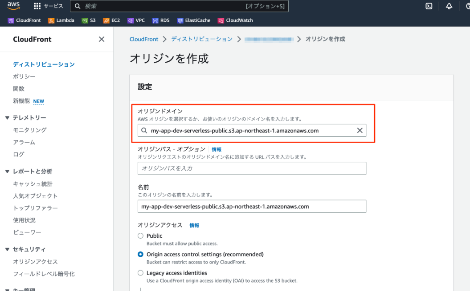The image size is (470, 291).
Task: Open the 新機能 NEW nav item
Action: click(29, 101)
